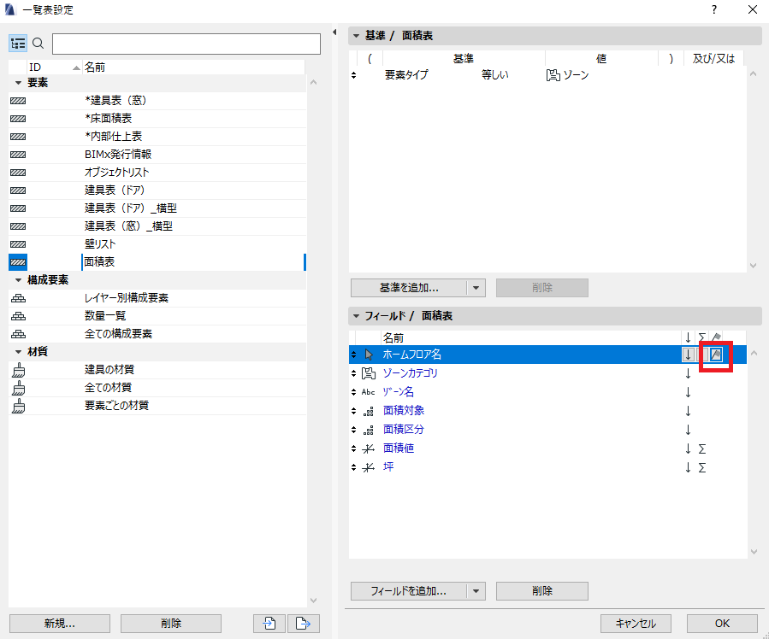769x639 pixels.
Task: Click the flag header icon in fields
Action: pyautogui.click(x=716, y=337)
